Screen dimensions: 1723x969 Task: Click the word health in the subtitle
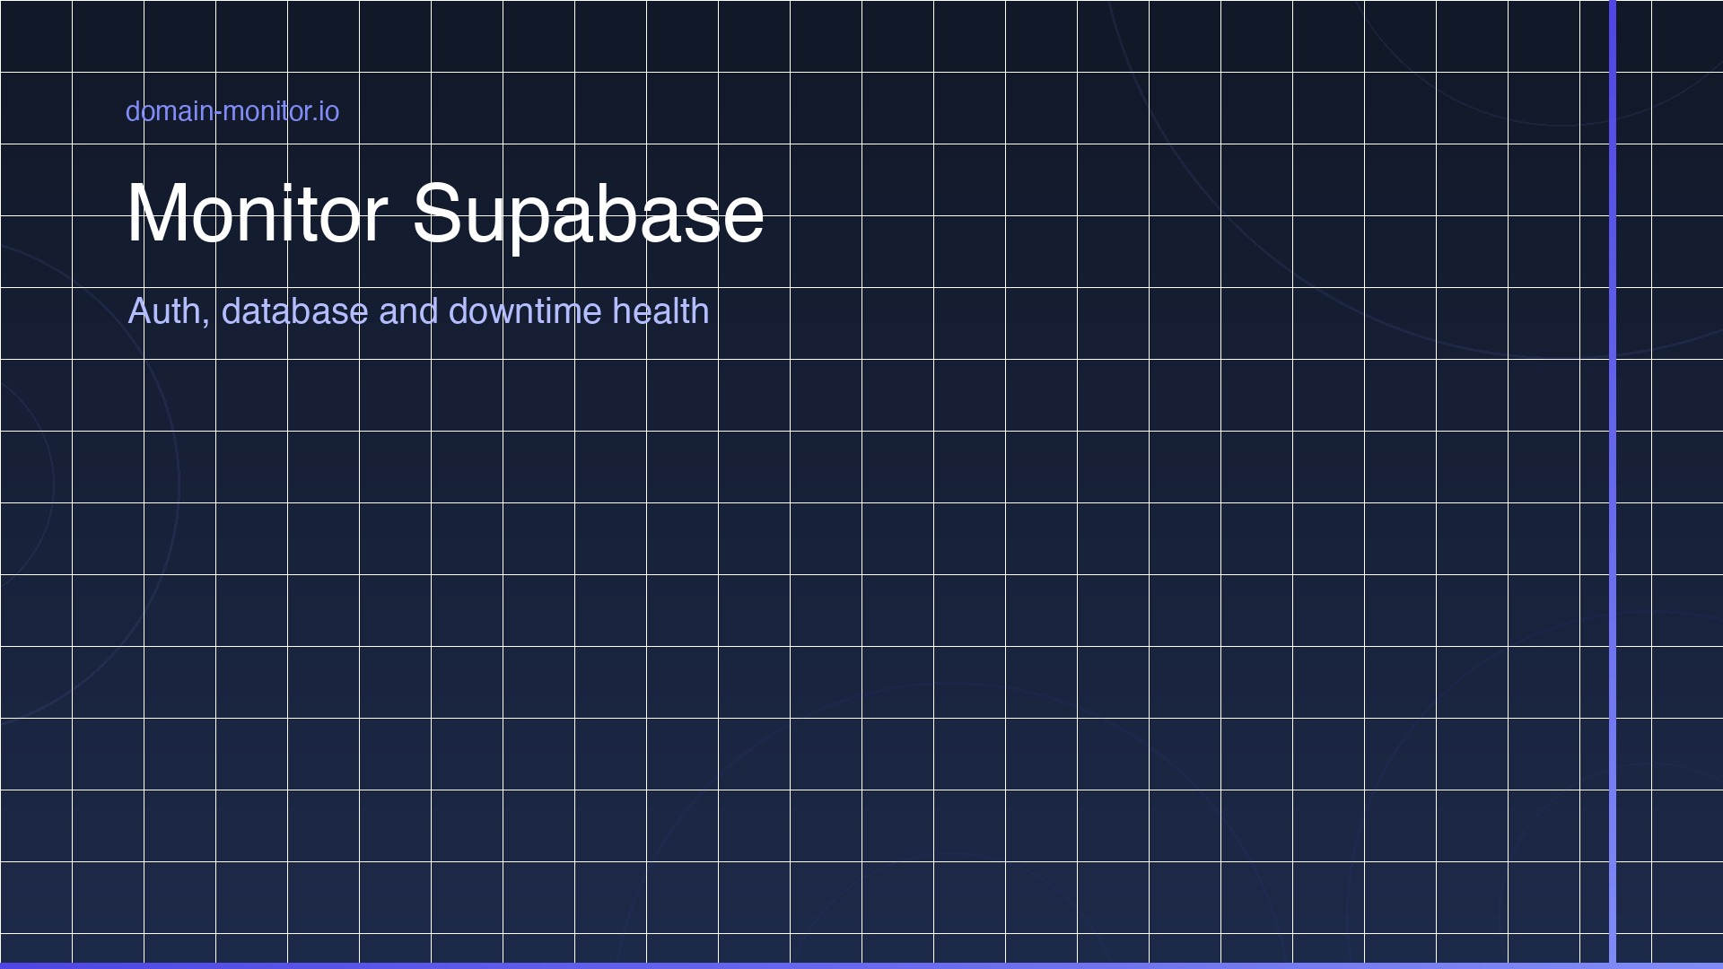(662, 311)
